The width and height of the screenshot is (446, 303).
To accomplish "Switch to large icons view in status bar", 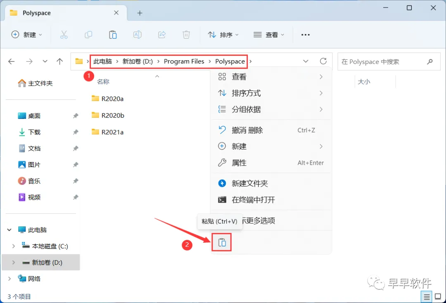I will tap(438, 296).
